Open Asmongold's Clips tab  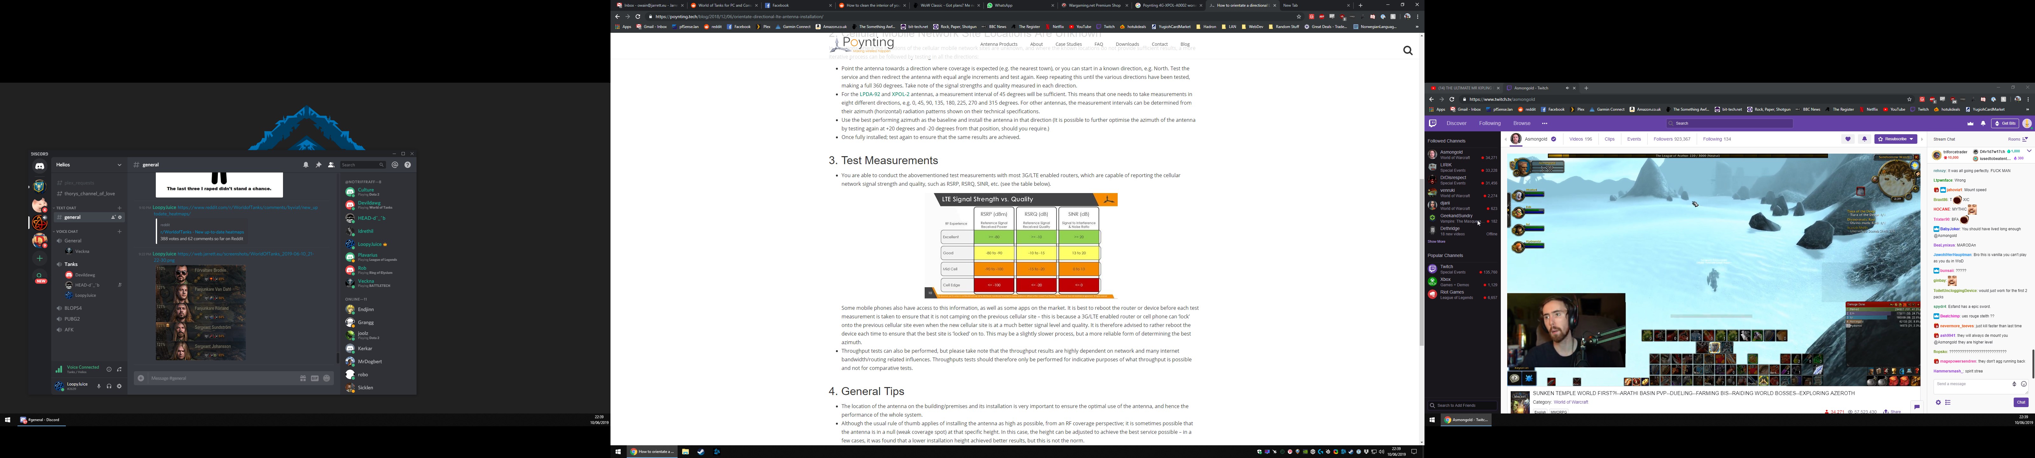[x=1609, y=139]
